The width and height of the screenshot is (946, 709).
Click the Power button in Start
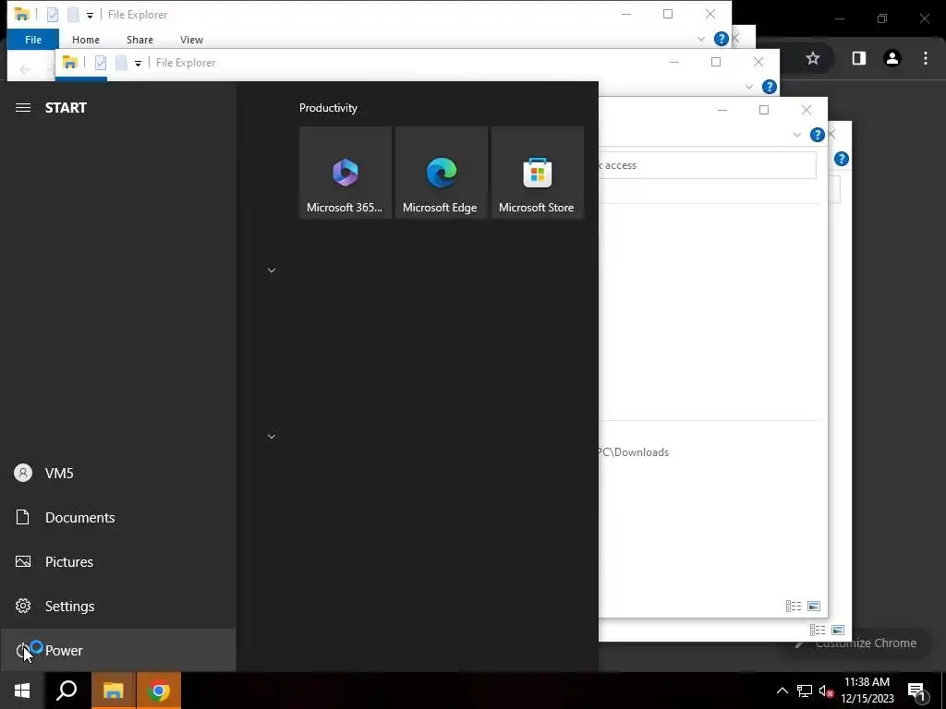tap(117, 650)
